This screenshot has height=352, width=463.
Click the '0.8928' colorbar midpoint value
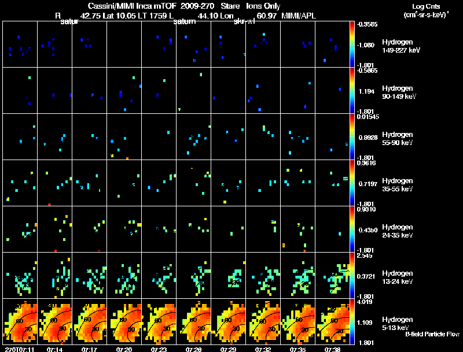pos(367,138)
